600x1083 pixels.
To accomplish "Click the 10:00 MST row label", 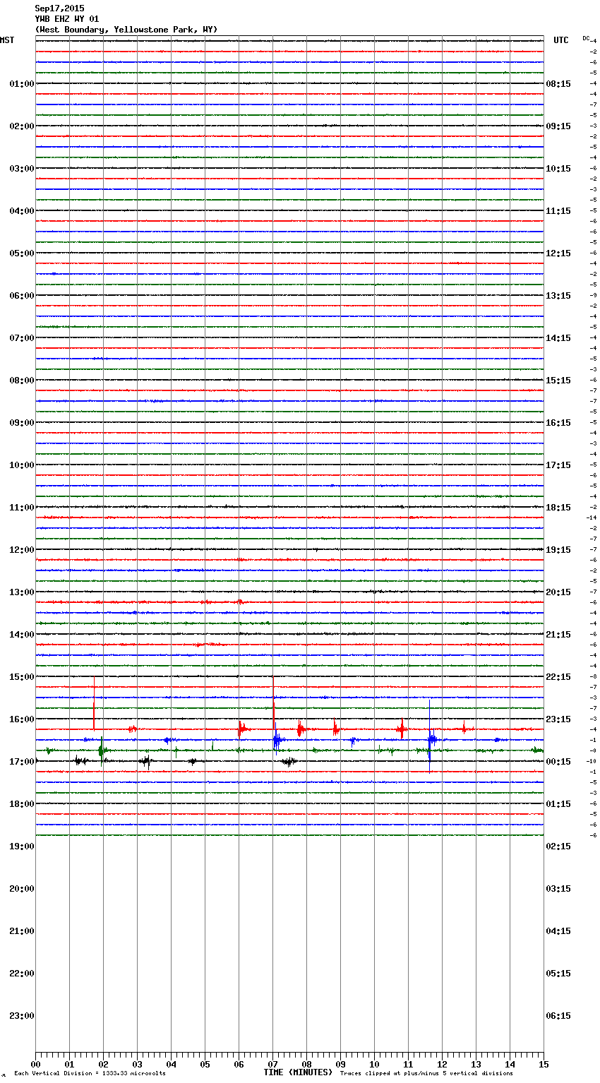I will click(x=22, y=465).
